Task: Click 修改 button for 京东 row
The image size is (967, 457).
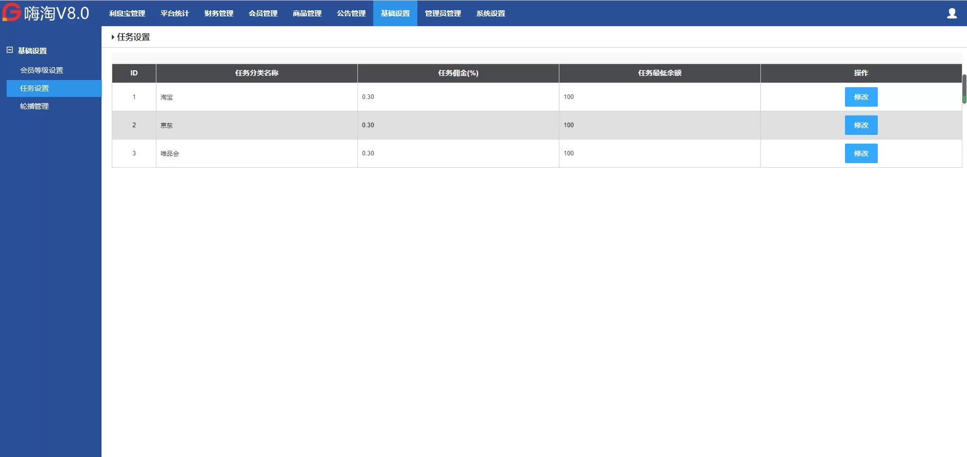Action: [861, 125]
